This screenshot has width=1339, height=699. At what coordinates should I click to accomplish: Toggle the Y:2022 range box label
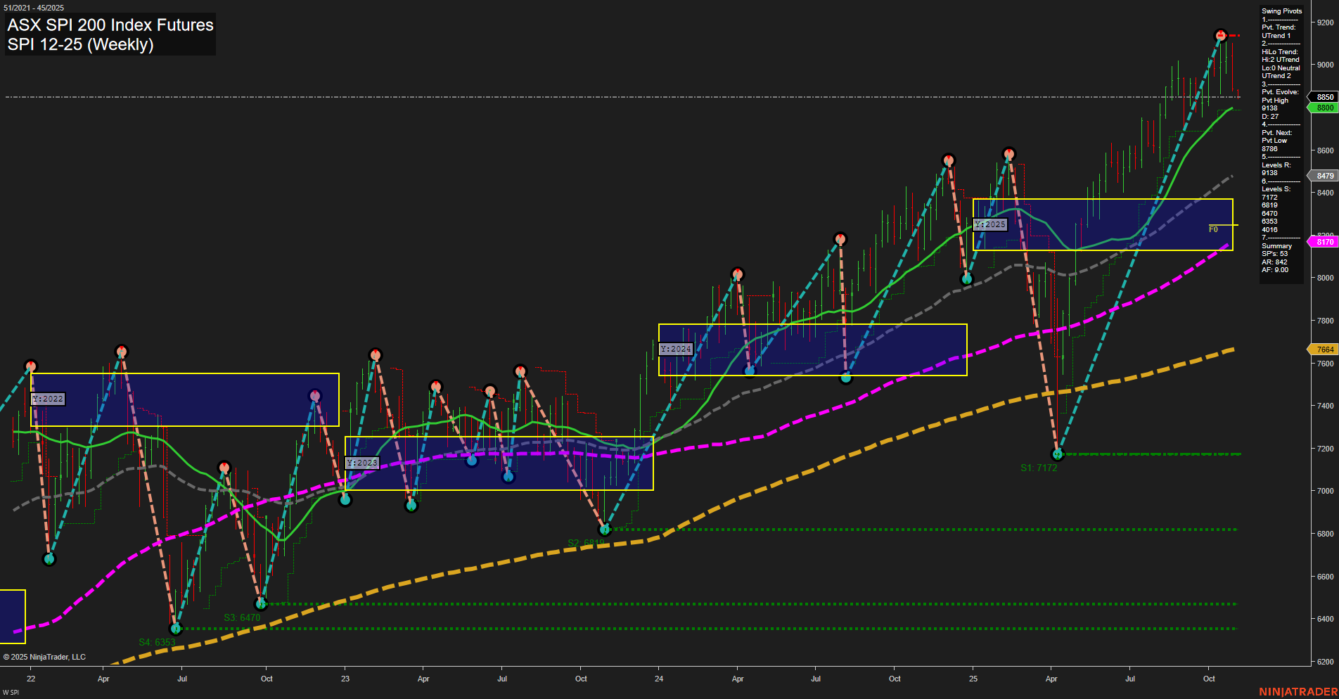pos(48,399)
